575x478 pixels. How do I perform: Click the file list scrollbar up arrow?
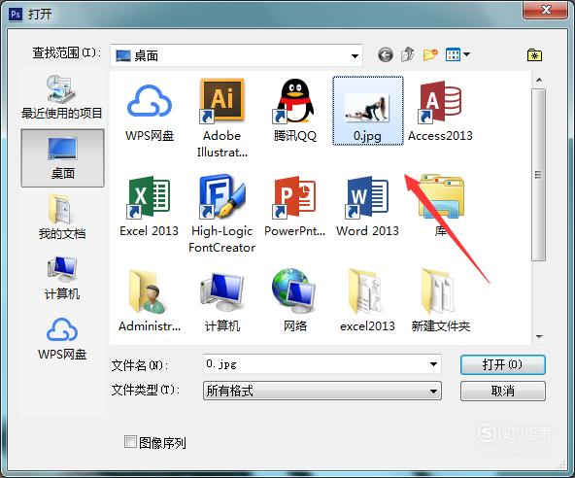coord(539,80)
